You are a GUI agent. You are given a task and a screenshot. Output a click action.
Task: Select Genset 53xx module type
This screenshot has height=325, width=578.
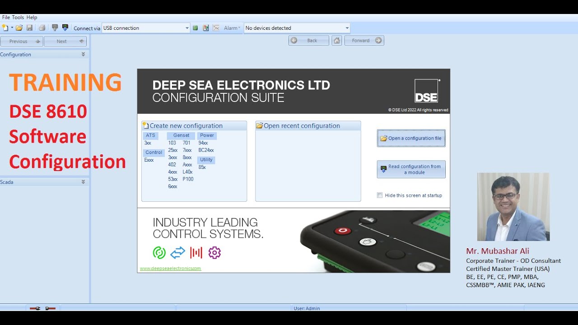(x=173, y=179)
